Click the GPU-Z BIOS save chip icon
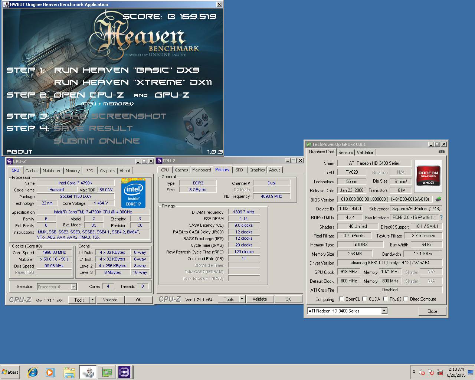 click(438, 199)
